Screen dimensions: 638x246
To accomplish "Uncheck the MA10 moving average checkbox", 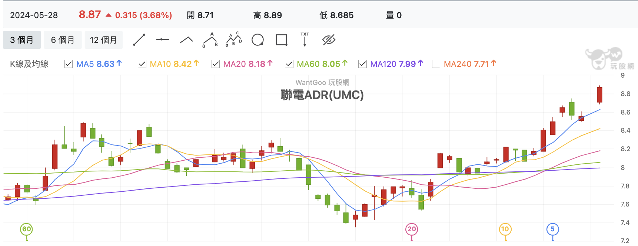I will click(142, 64).
